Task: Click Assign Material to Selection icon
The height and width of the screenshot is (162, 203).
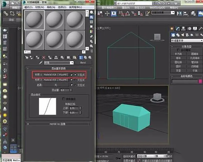Action: tap(37, 57)
